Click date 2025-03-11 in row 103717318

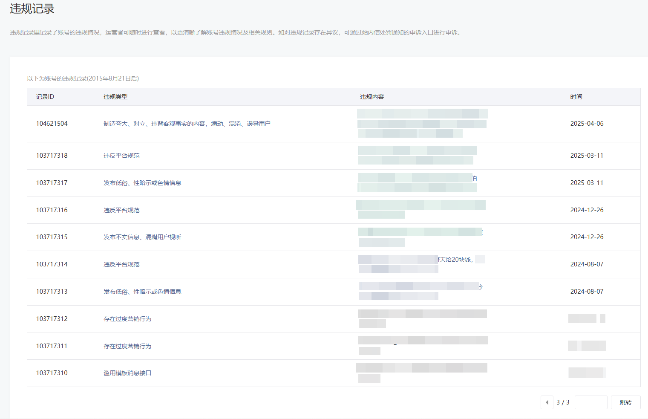[x=587, y=156]
